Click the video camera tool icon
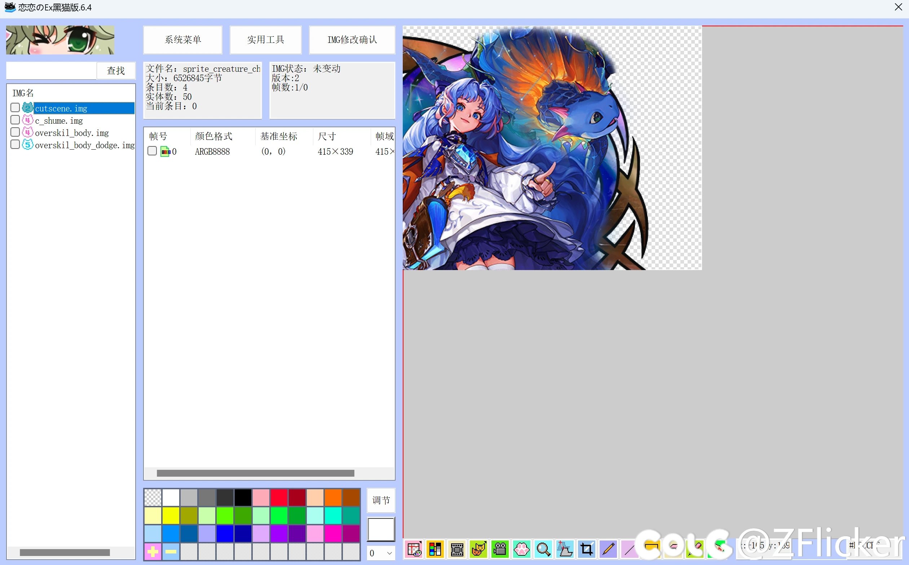909x565 pixels. (x=500, y=549)
